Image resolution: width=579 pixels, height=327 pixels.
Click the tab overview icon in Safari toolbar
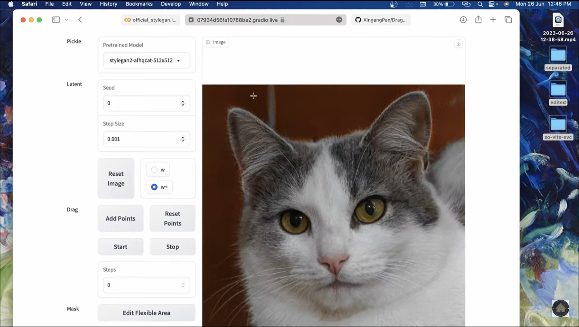508,20
